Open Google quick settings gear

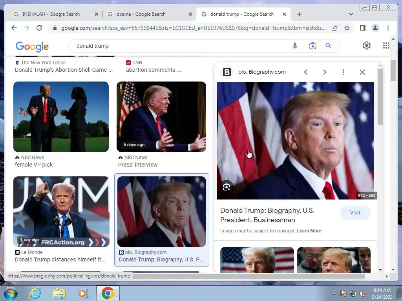click(x=367, y=45)
